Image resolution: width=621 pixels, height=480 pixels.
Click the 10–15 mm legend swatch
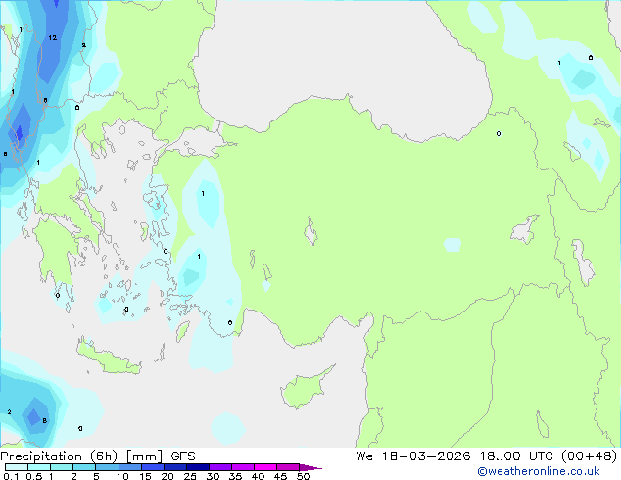tap(130, 467)
